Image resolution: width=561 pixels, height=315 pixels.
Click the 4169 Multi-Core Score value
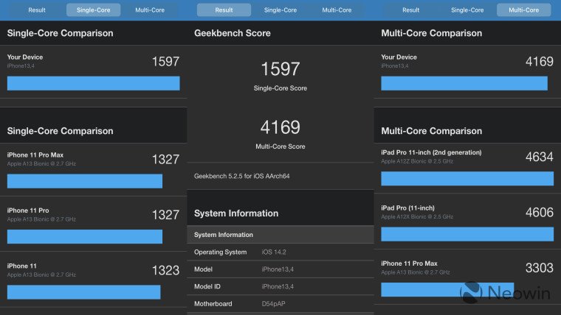click(x=280, y=127)
